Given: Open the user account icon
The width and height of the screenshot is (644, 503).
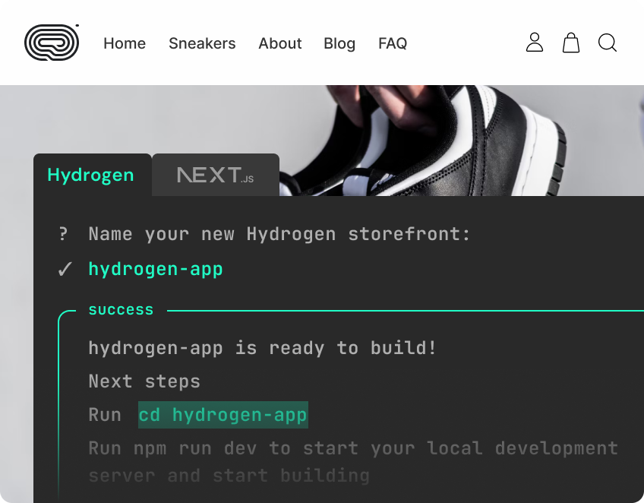Looking at the screenshot, I should (x=535, y=43).
